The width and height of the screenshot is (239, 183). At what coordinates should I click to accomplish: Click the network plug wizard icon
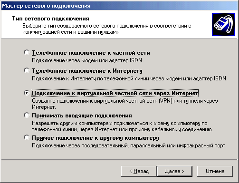pyautogui.click(x=223, y=24)
